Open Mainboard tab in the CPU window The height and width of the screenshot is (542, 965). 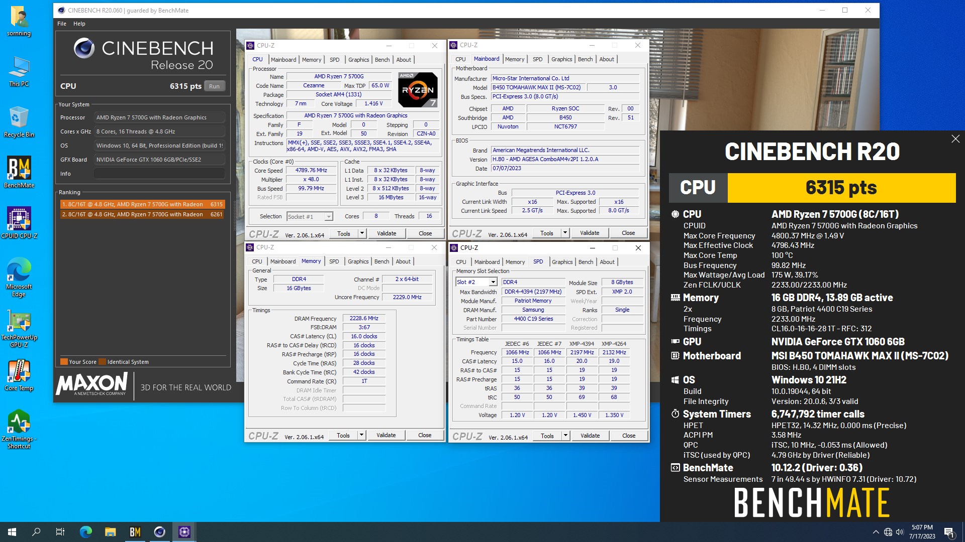pos(283,60)
